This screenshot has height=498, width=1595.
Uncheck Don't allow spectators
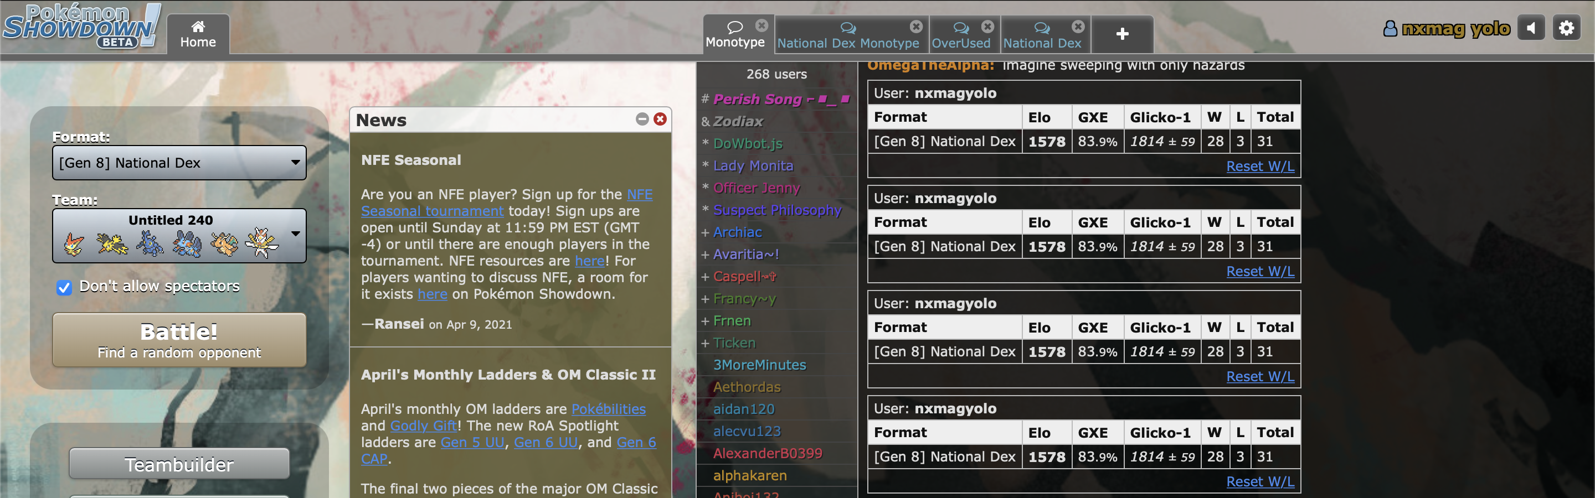(64, 287)
